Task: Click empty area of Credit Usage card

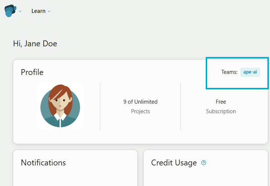Action: (x=206, y=178)
